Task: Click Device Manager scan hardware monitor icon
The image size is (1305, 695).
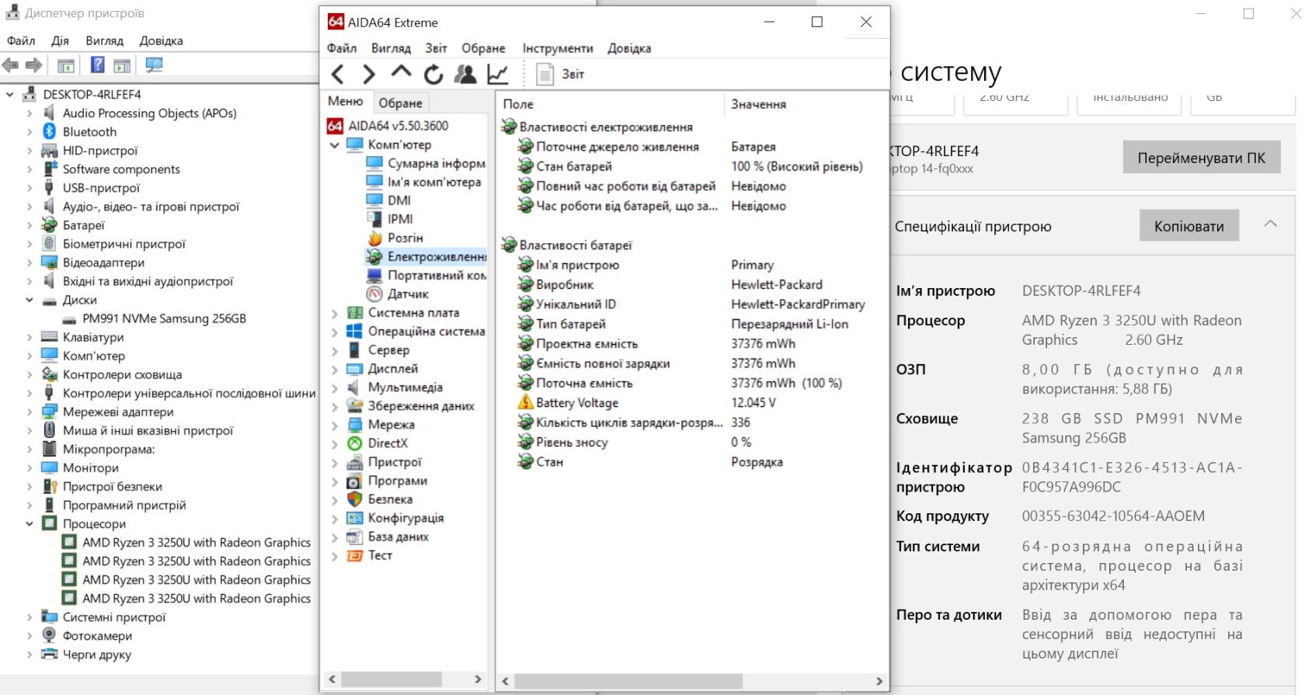Action: (x=154, y=65)
